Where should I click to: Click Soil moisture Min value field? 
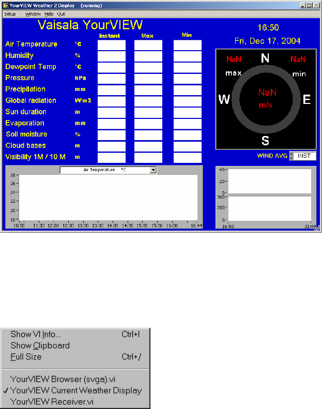click(x=188, y=135)
